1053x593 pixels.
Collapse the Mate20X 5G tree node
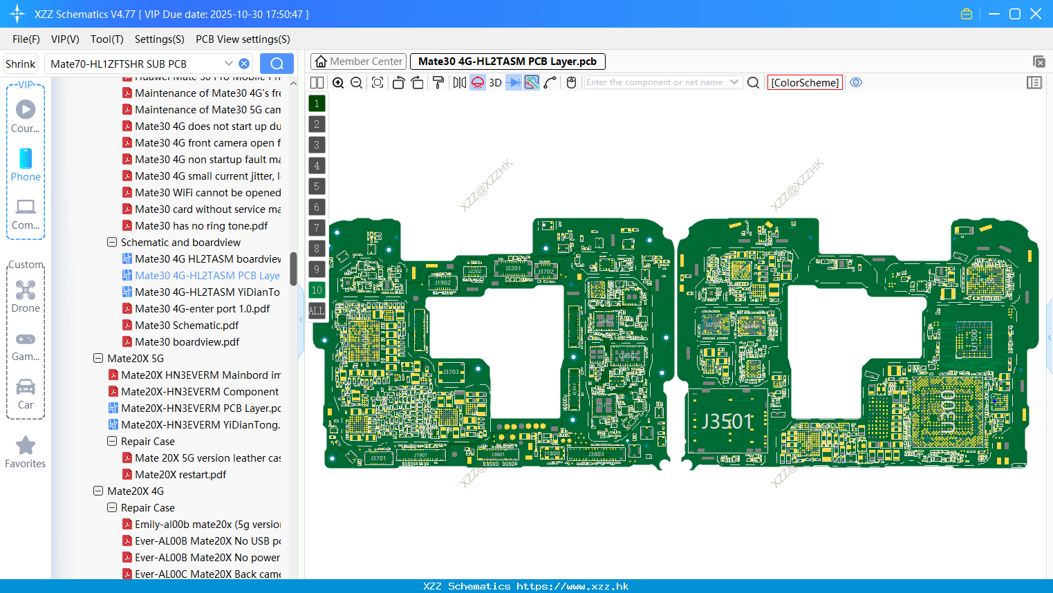98,359
